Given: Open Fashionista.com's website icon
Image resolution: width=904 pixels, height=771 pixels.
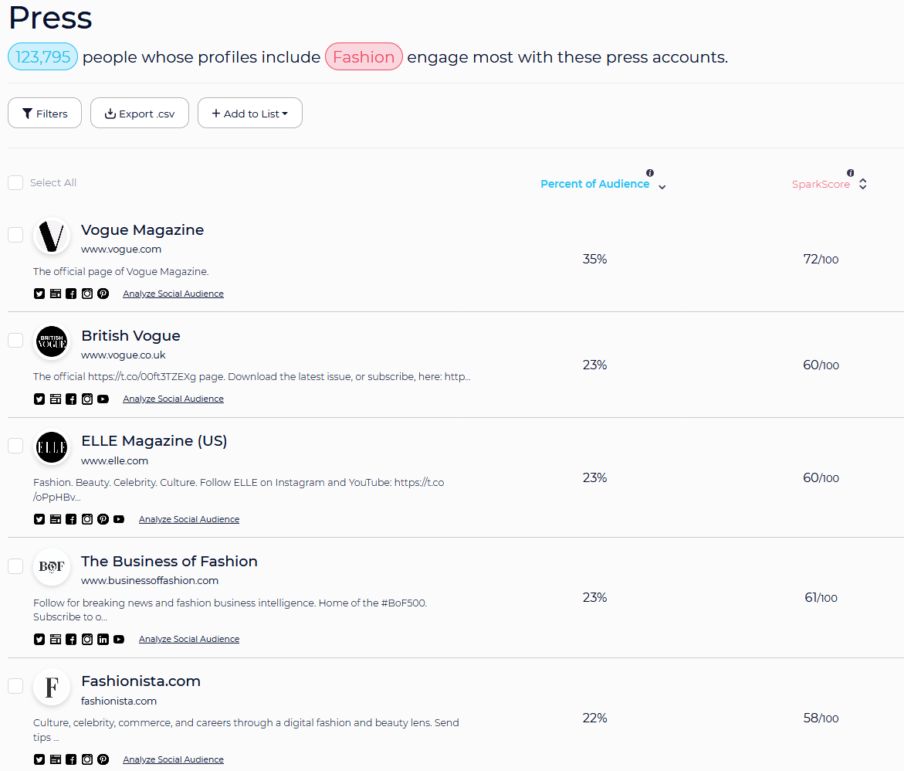Looking at the screenshot, I should point(56,759).
